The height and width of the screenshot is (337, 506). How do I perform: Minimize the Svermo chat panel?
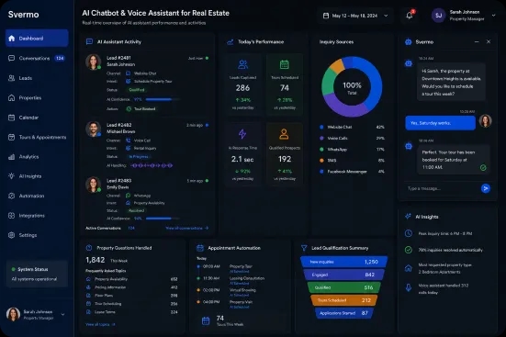pos(477,41)
